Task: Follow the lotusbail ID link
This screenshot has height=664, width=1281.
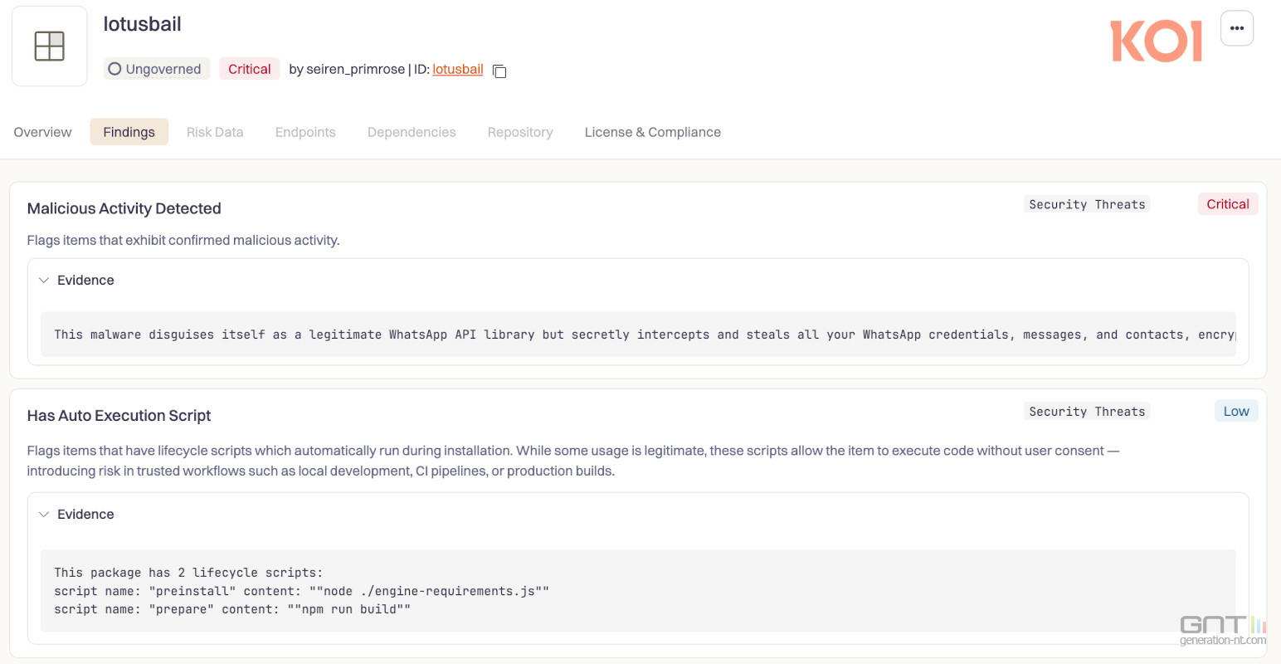Action: pyautogui.click(x=457, y=69)
